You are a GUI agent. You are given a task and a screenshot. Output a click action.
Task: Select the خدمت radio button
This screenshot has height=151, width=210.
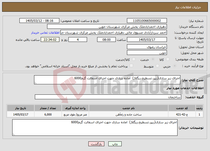(153, 59)
